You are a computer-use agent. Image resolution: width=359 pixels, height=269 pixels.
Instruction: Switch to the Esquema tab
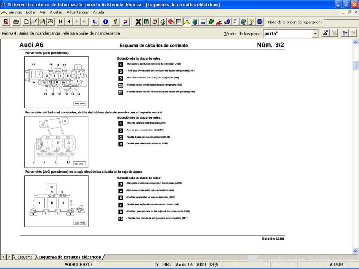25,257
